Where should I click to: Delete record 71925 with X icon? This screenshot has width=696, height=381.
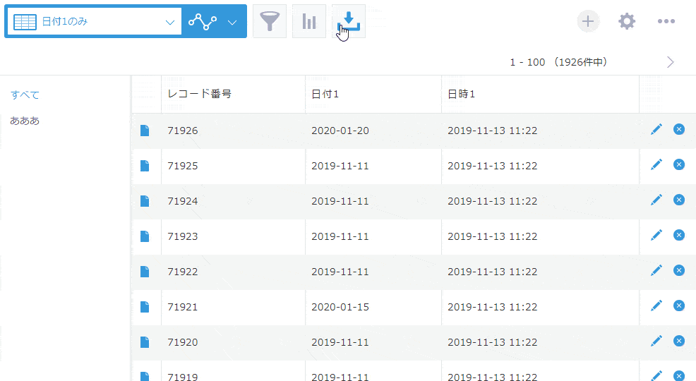[678, 164]
